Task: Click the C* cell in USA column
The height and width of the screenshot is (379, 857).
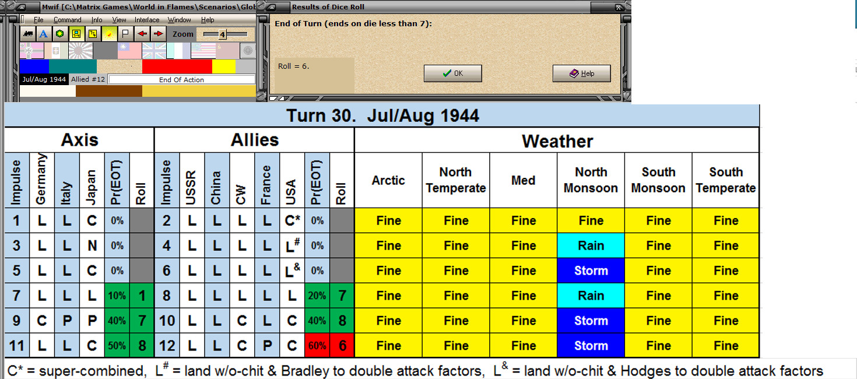Action: pyautogui.click(x=292, y=220)
